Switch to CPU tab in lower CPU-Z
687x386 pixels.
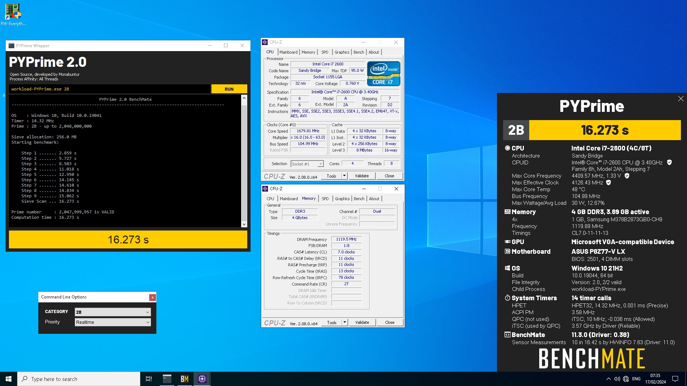(271, 199)
